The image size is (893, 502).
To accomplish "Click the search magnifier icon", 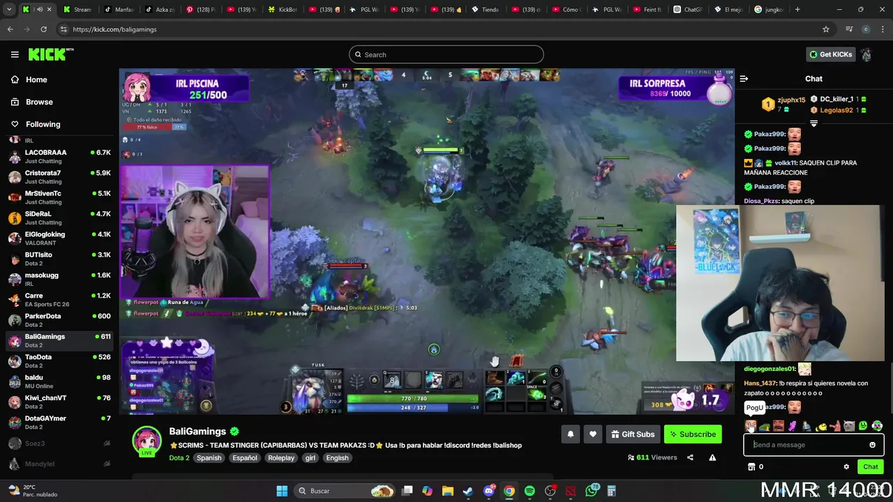I will click(x=358, y=54).
